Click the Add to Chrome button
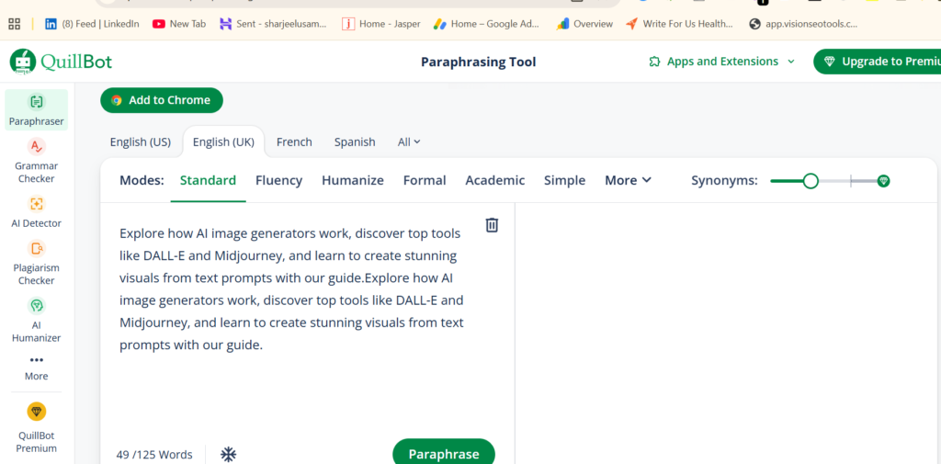Screen dimensions: 941x464 point(162,100)
